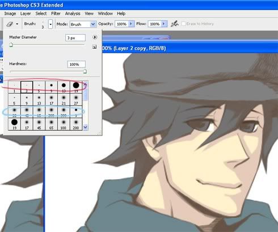Select hard 19 brush beside soft 17
The height and width of the screenshot is (232, 278).
14,124
